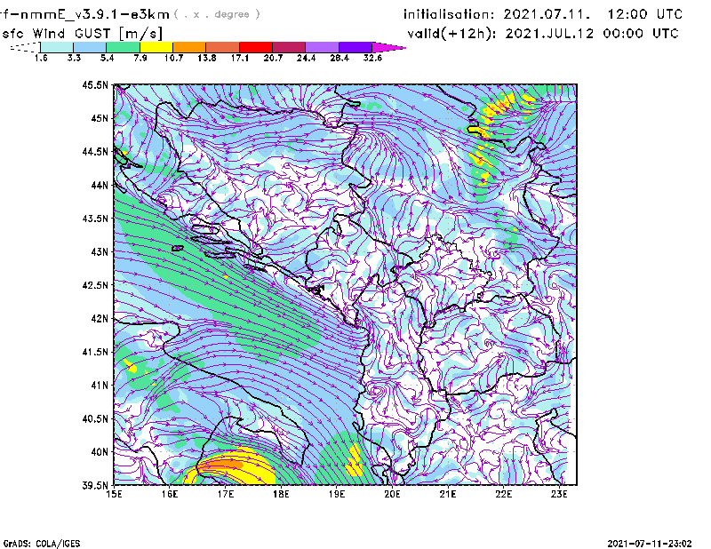Click the dashed arrow at legend's left end

coord(23,47)
